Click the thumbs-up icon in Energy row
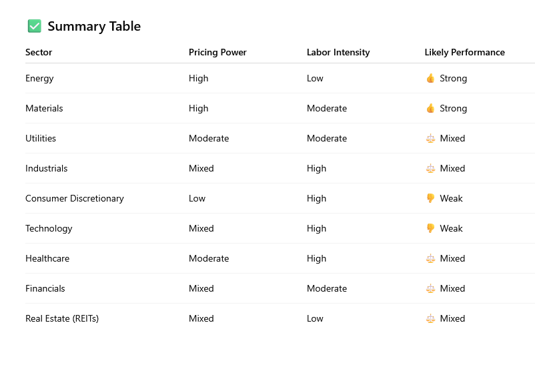 coord(430,78)
